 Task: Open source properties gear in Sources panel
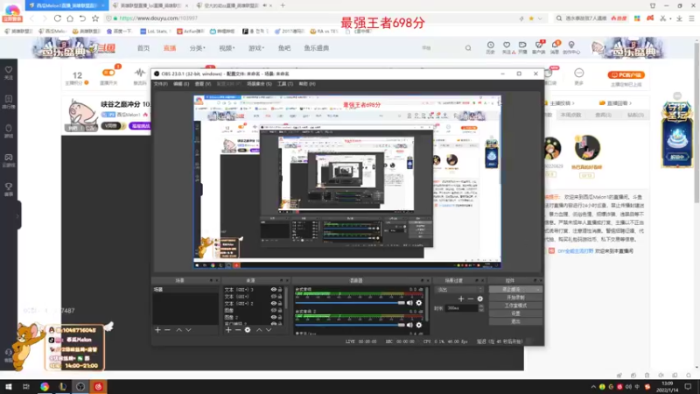pyautogui.click(x=248, y=330)
